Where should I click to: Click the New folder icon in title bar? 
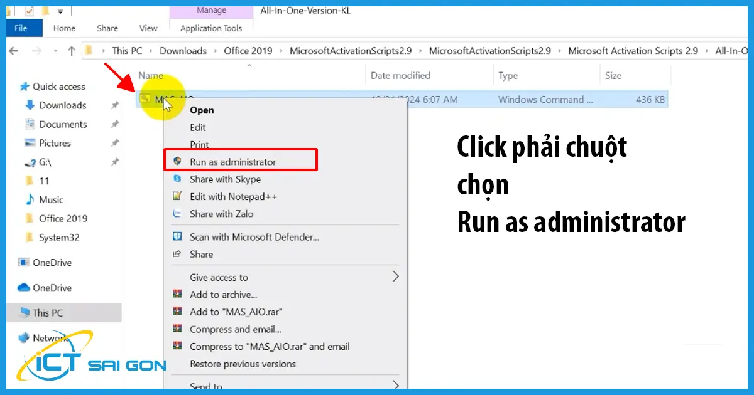[45, 11]
